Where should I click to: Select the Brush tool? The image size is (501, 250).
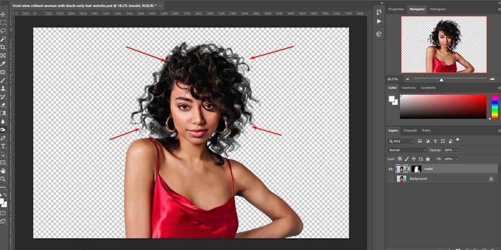(x=3, y=80)
